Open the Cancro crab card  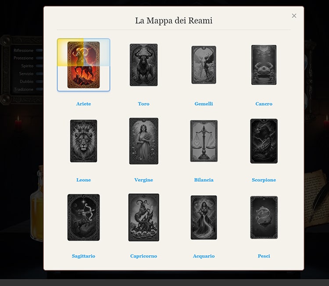[x=264, y=65]
